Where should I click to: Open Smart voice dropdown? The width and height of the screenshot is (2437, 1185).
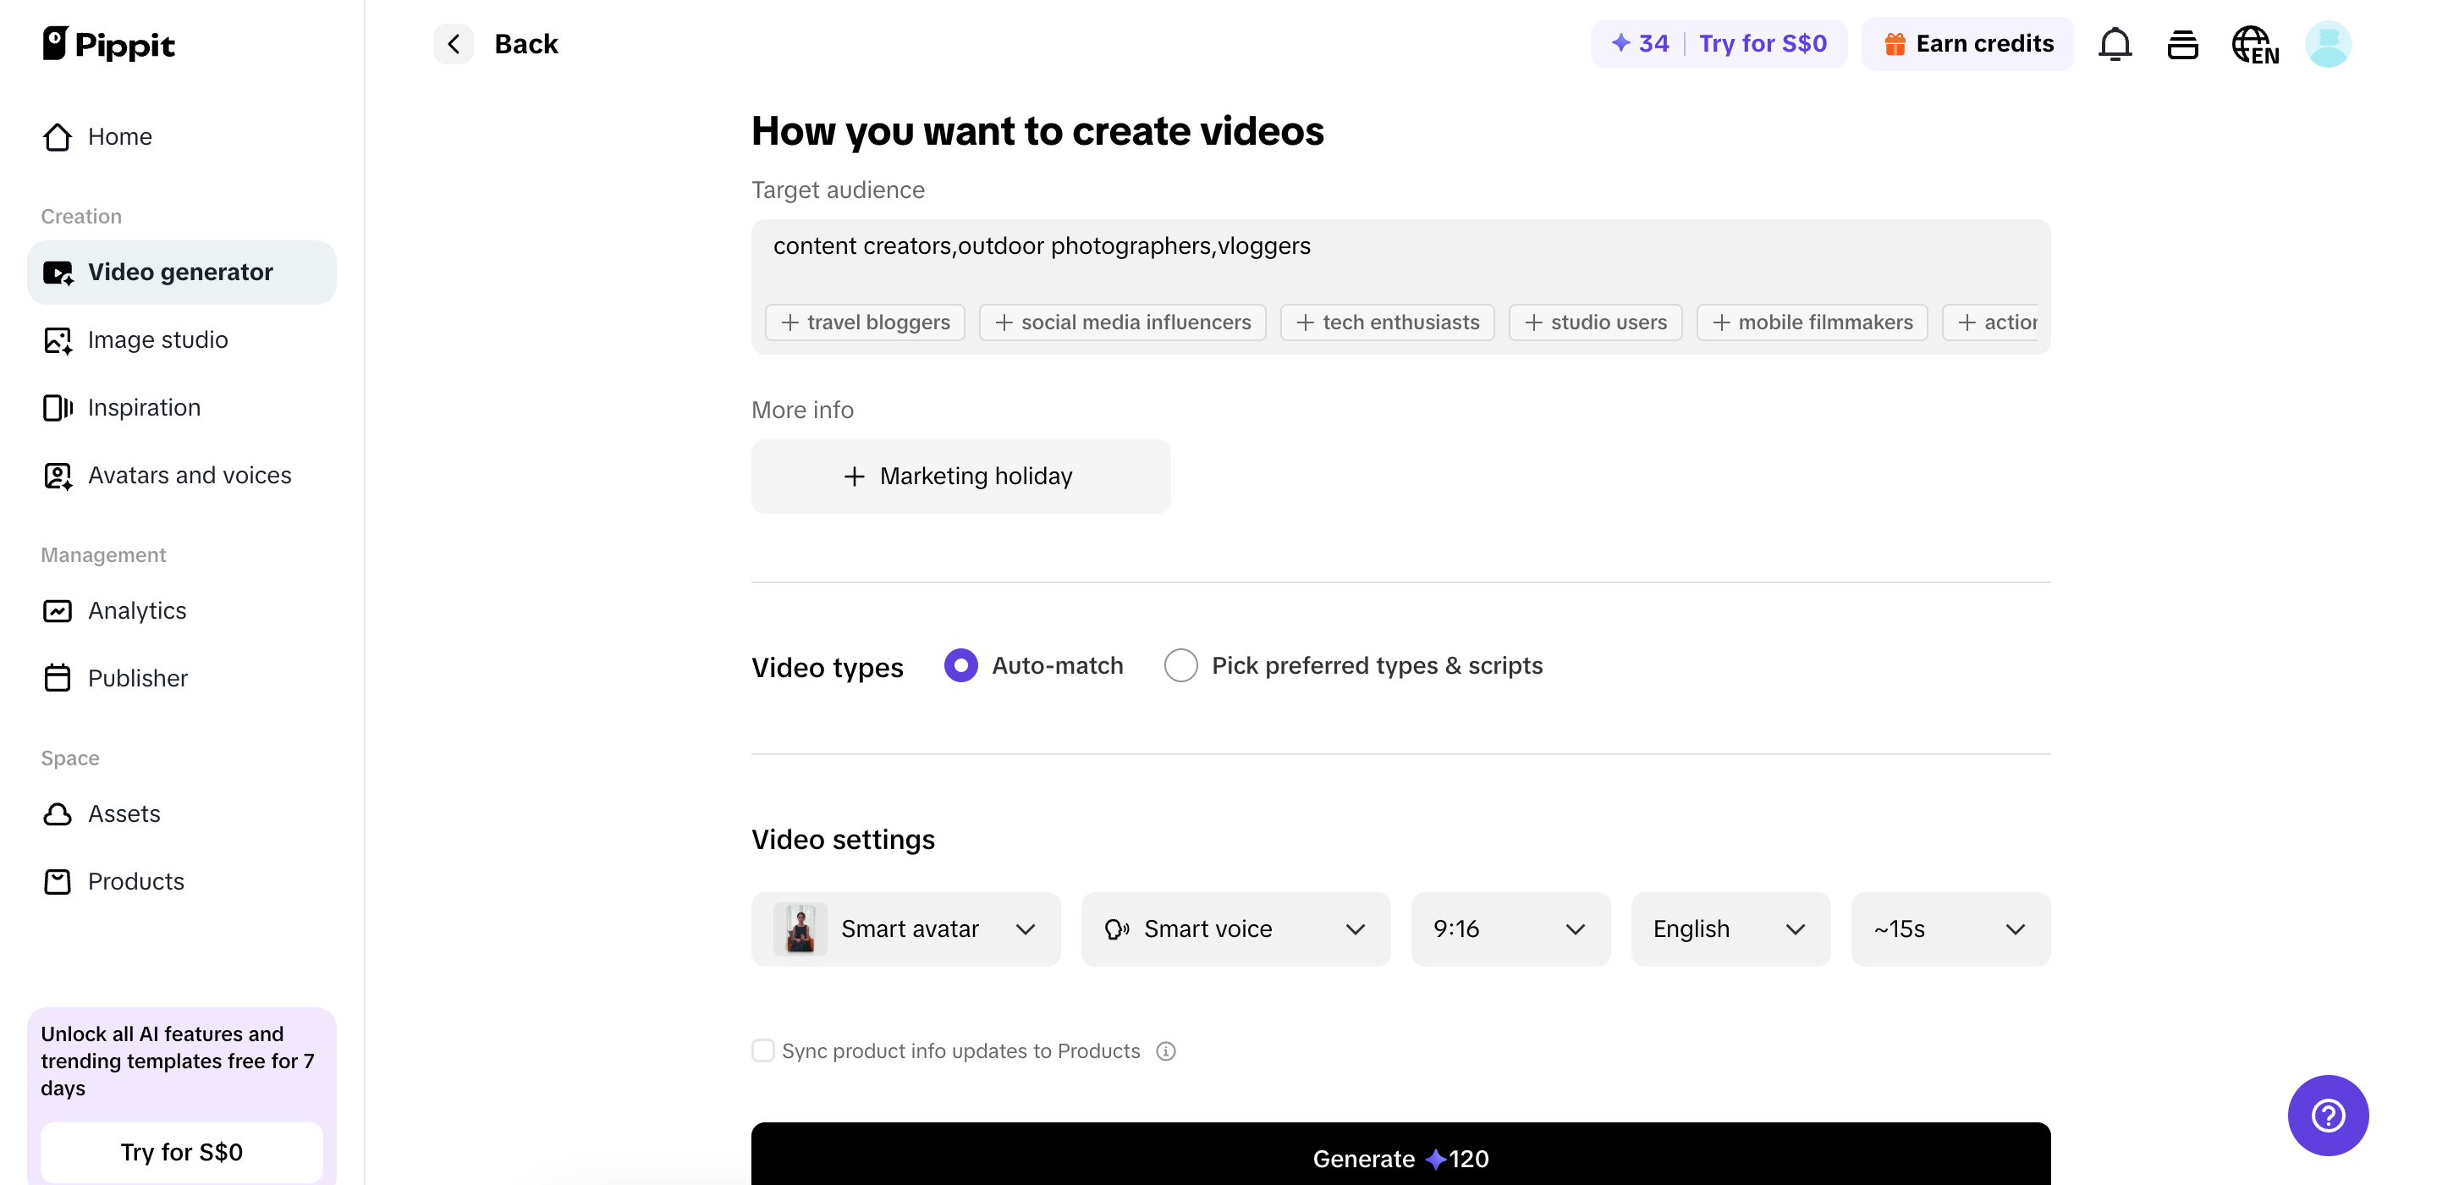[x=1235, y=929]
